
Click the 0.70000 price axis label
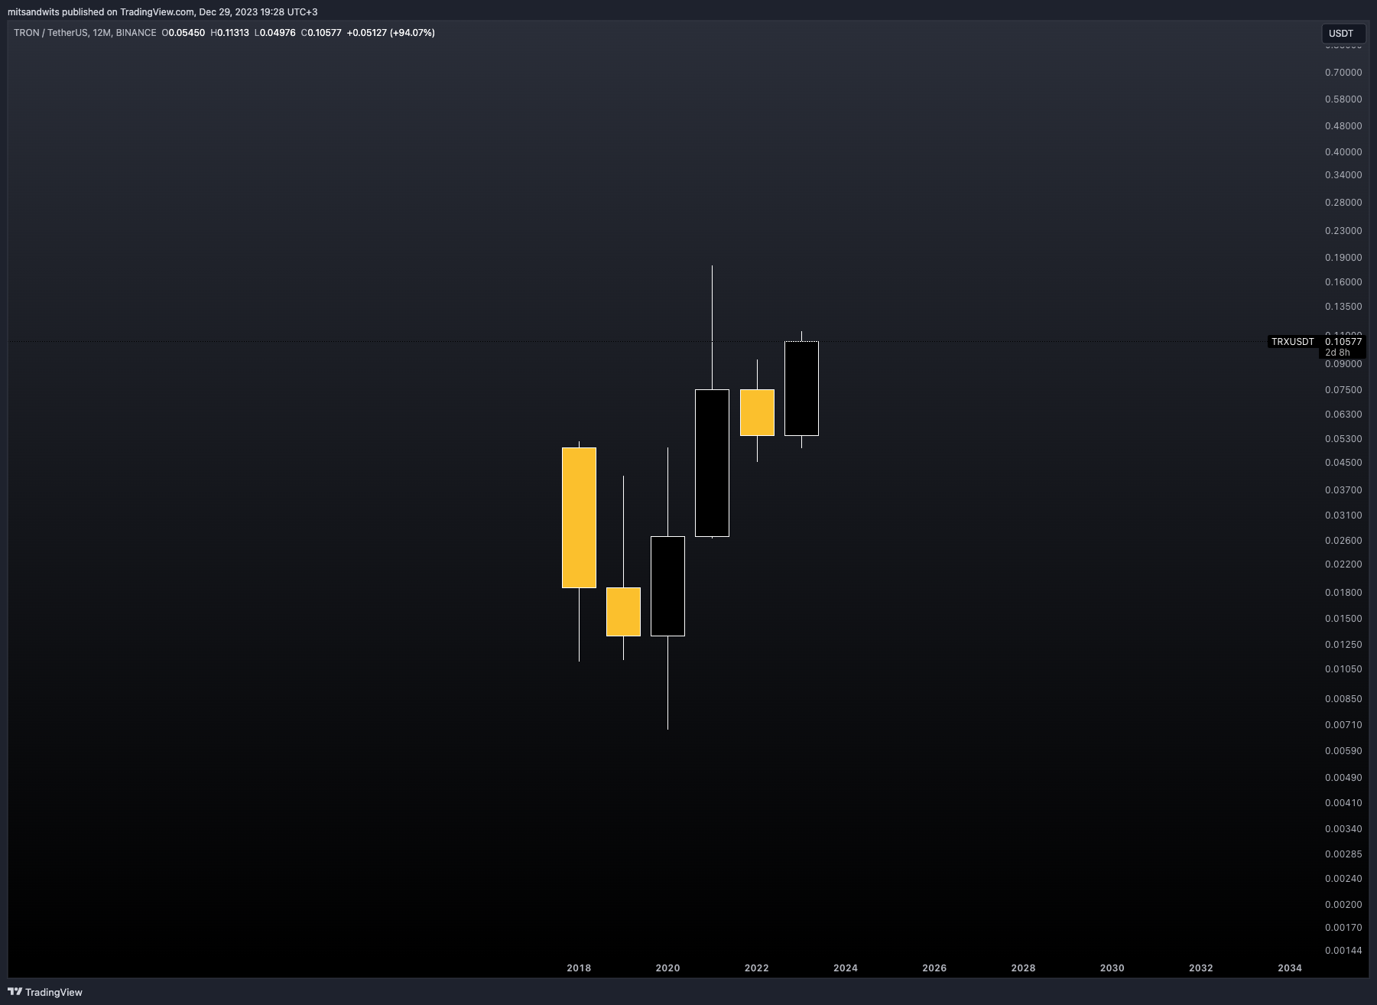coord(1343,73)
